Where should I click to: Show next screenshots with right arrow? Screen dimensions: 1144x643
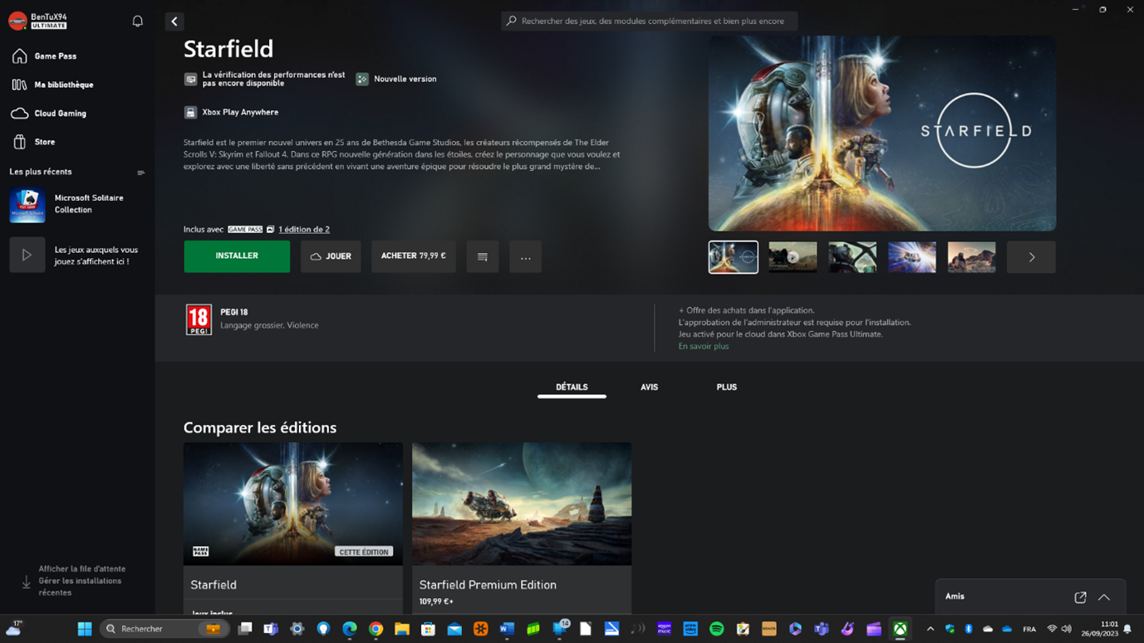pyautogui.click(x=1031, y=257)
